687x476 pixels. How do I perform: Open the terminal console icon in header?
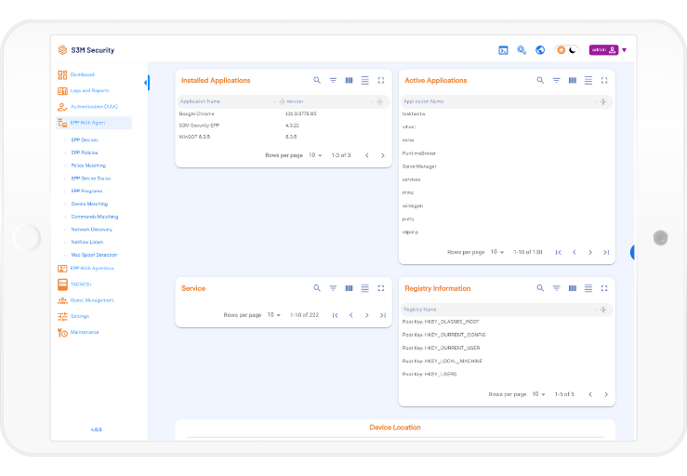tap(503, 50)
